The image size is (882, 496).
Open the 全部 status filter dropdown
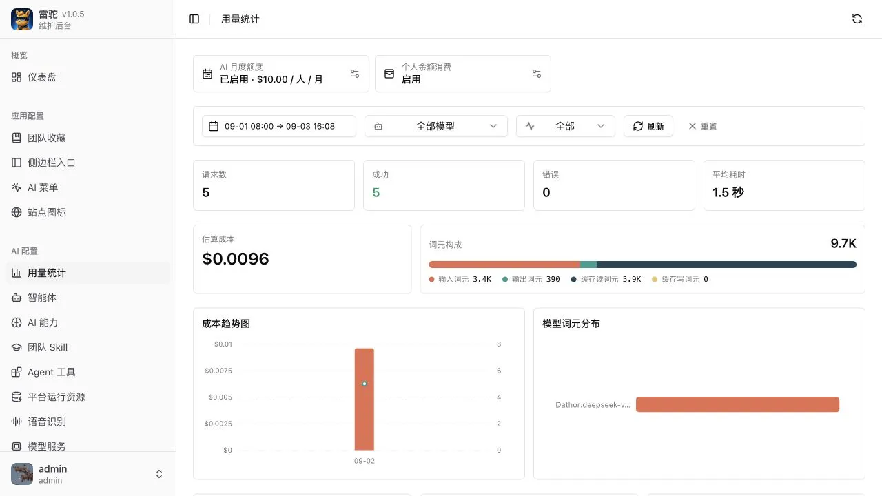click(565, 126)
